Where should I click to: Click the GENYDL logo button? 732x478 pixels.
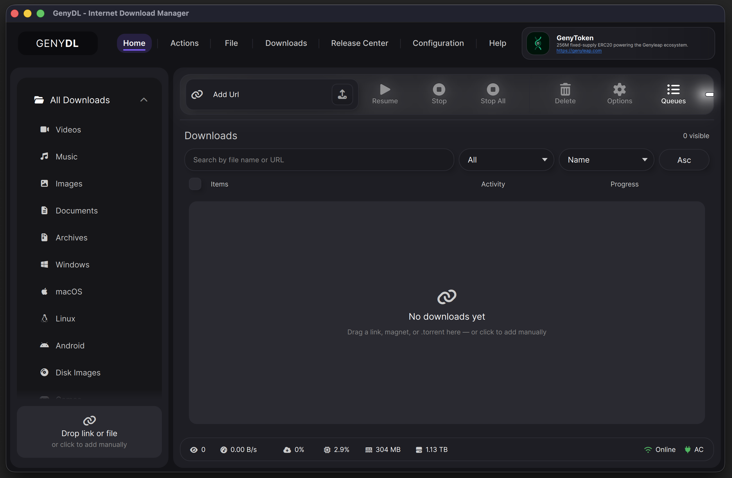[x=58, y=43]
